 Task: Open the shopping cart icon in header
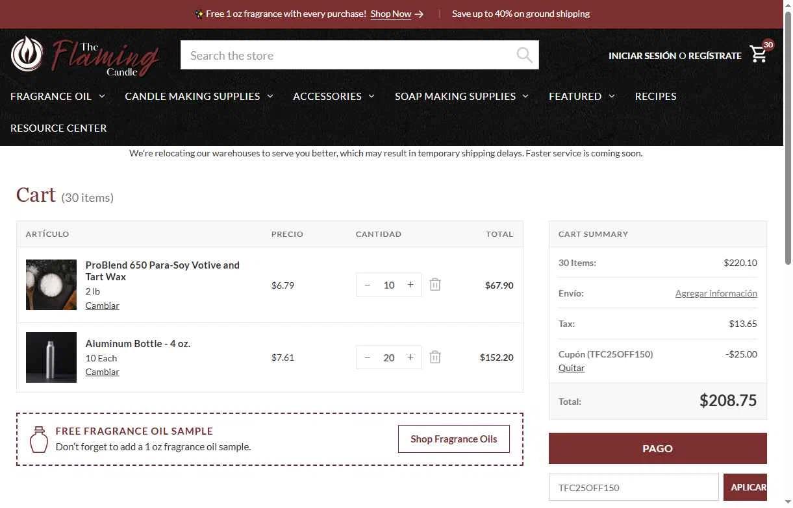click(x=759, y=54)
